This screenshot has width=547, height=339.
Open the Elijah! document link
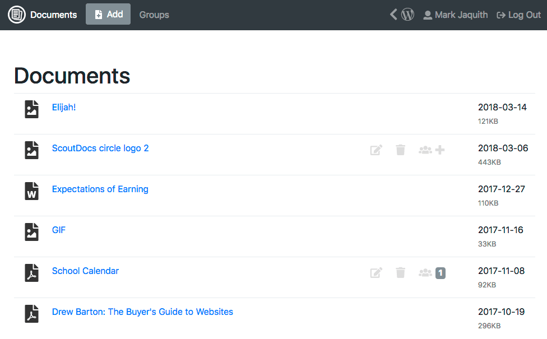click(63, 106)
